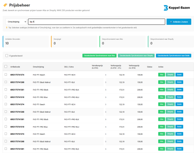Viewport: 194px width, 153px height.
Task: Click the Gesynchroniseerd naar Shopify stat card
Action: (171, 42)
